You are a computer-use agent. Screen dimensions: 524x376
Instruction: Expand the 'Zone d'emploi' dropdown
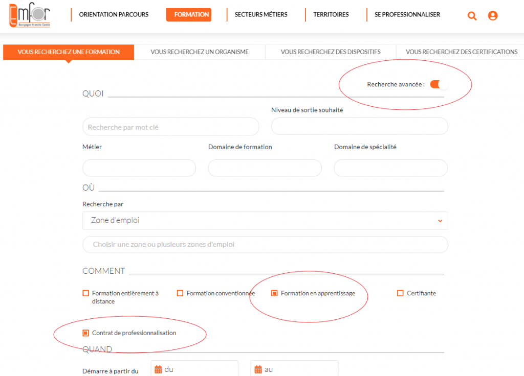click(x=265, y=221)
